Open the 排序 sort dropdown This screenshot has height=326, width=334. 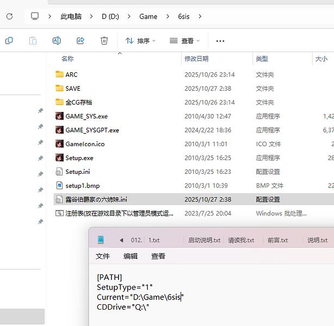click(x=140, y=41)
